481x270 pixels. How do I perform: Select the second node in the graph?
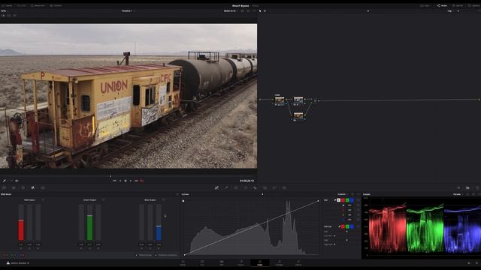point(298,100)
